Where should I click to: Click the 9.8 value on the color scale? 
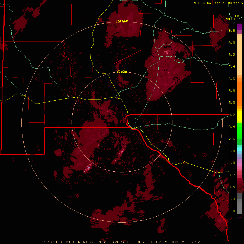pos(232,30)
